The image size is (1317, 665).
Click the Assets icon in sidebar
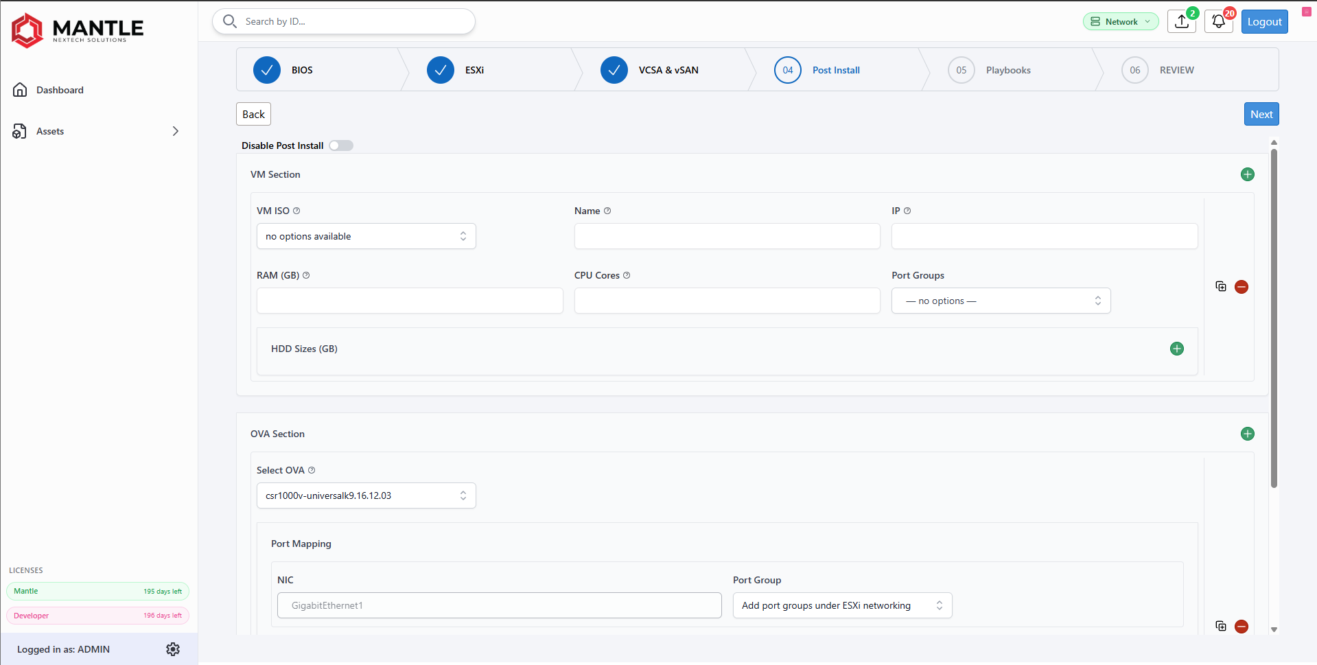coord(20,131)
